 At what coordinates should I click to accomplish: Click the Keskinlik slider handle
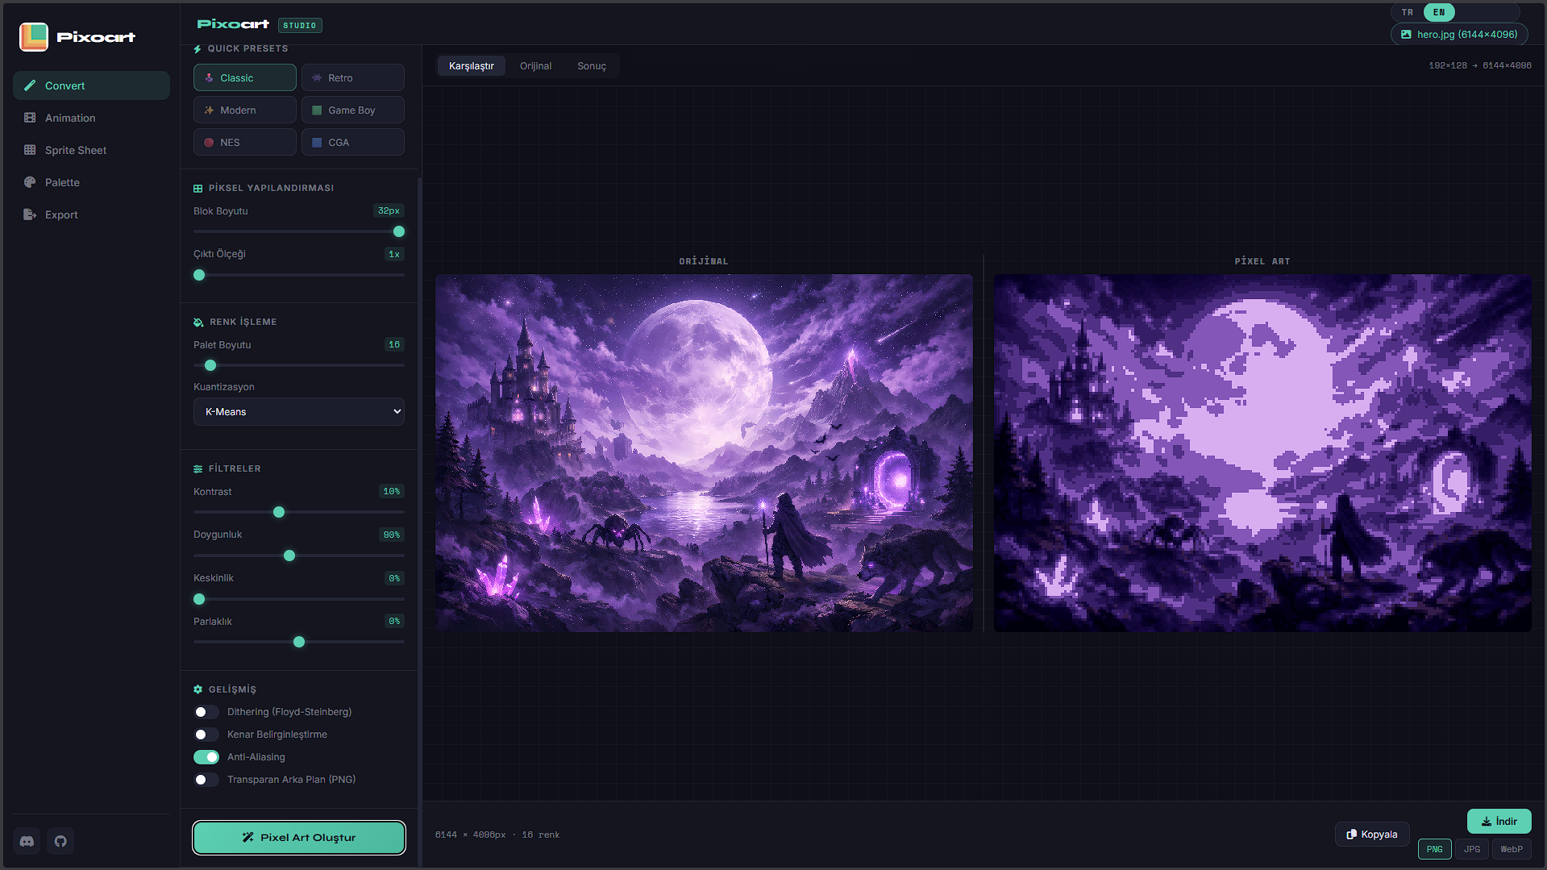click(x=199, y=599)
